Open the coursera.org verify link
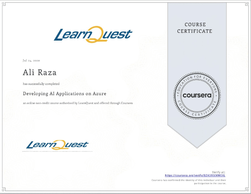 tap(195, 176)
